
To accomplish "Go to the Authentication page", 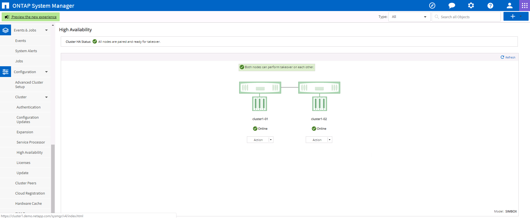I will [28, 107].
